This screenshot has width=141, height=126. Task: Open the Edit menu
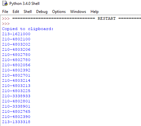point(16,12)
